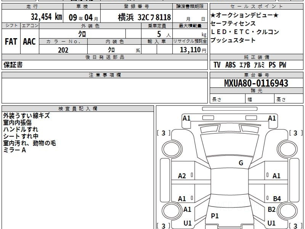Click the 諸元 header
The image size is (305, 229).
click(256, 91)
